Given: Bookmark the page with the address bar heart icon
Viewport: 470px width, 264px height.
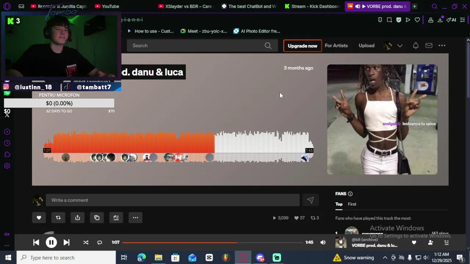Looking at the screenshot, I should coord(417,20).
